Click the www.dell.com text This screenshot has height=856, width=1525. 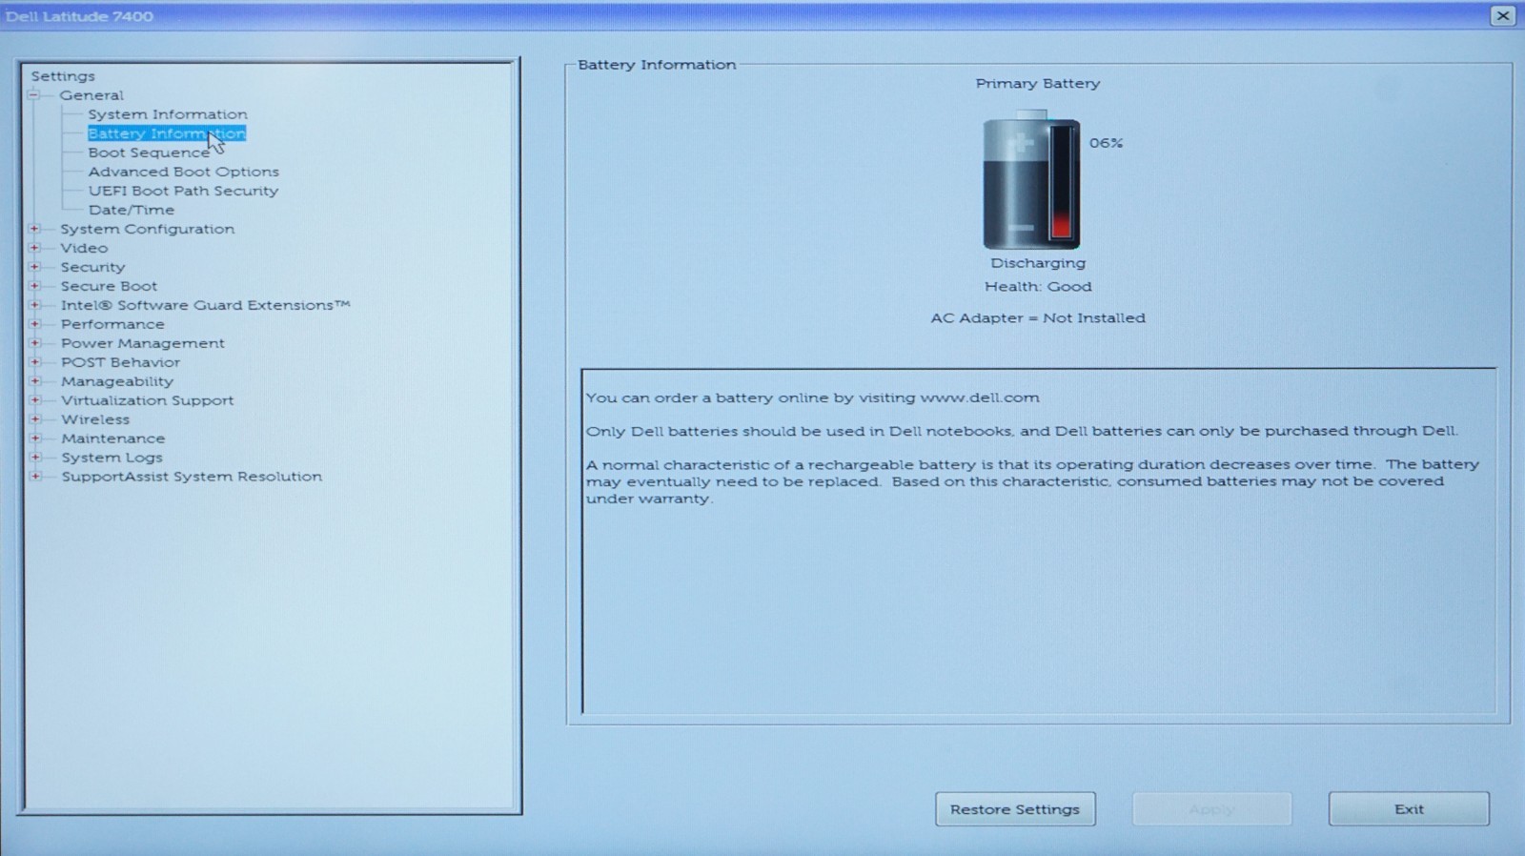click(x=980, y=397)
